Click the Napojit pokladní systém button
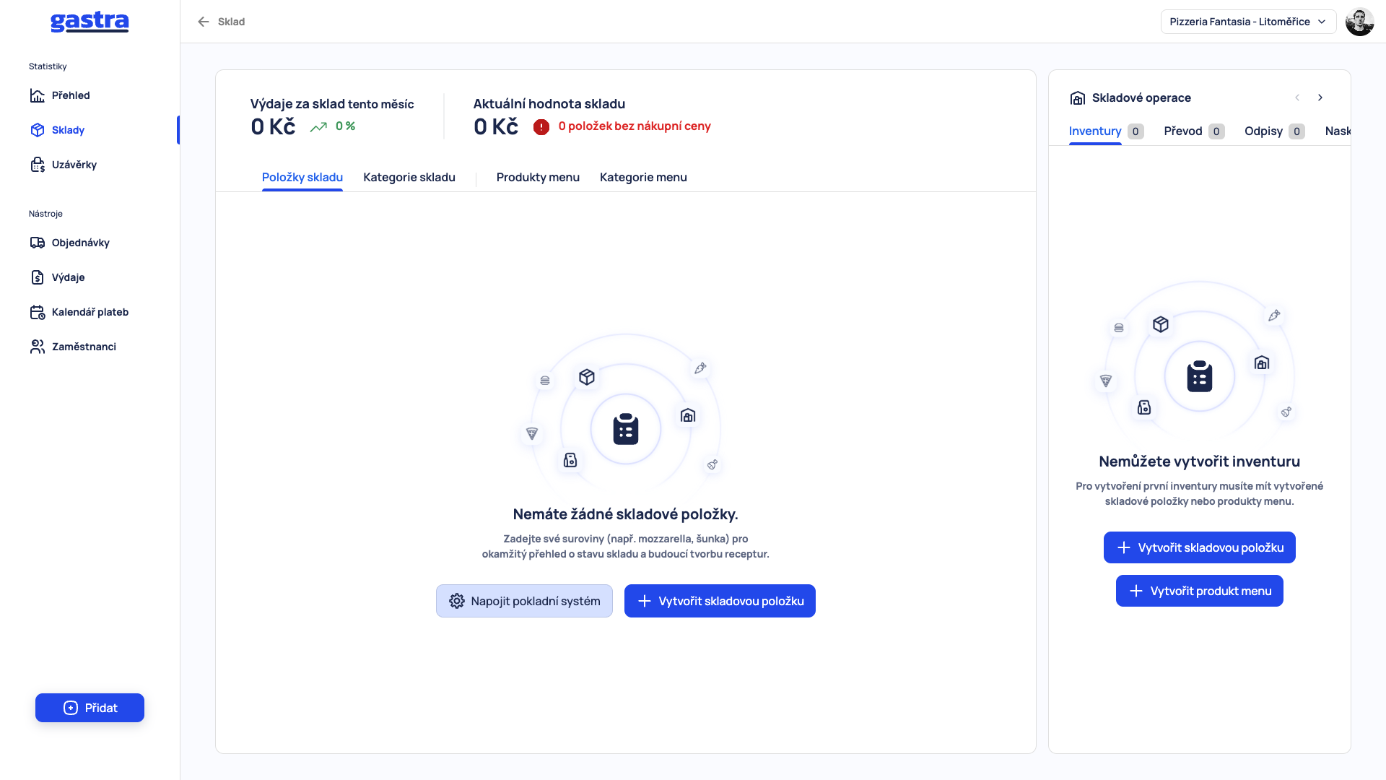The image size is (1386, 780). coord(524,601)
